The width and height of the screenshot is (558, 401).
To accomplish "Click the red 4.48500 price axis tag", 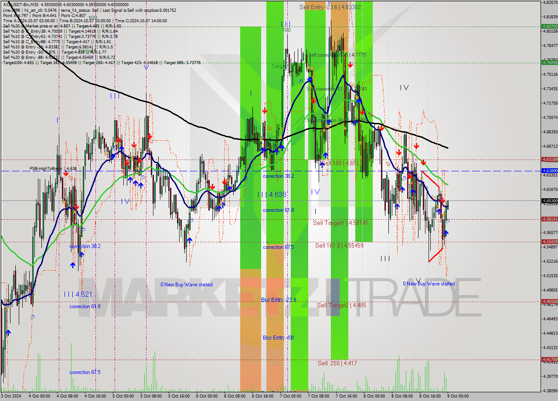I will pos(550,301).
